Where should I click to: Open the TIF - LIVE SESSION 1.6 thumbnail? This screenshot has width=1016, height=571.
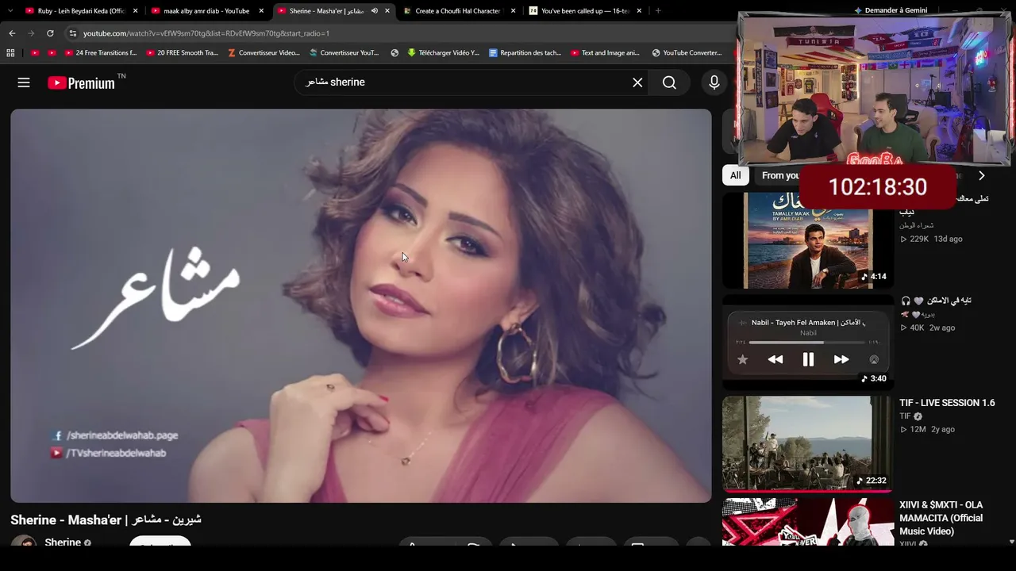[x=808, y=444]
